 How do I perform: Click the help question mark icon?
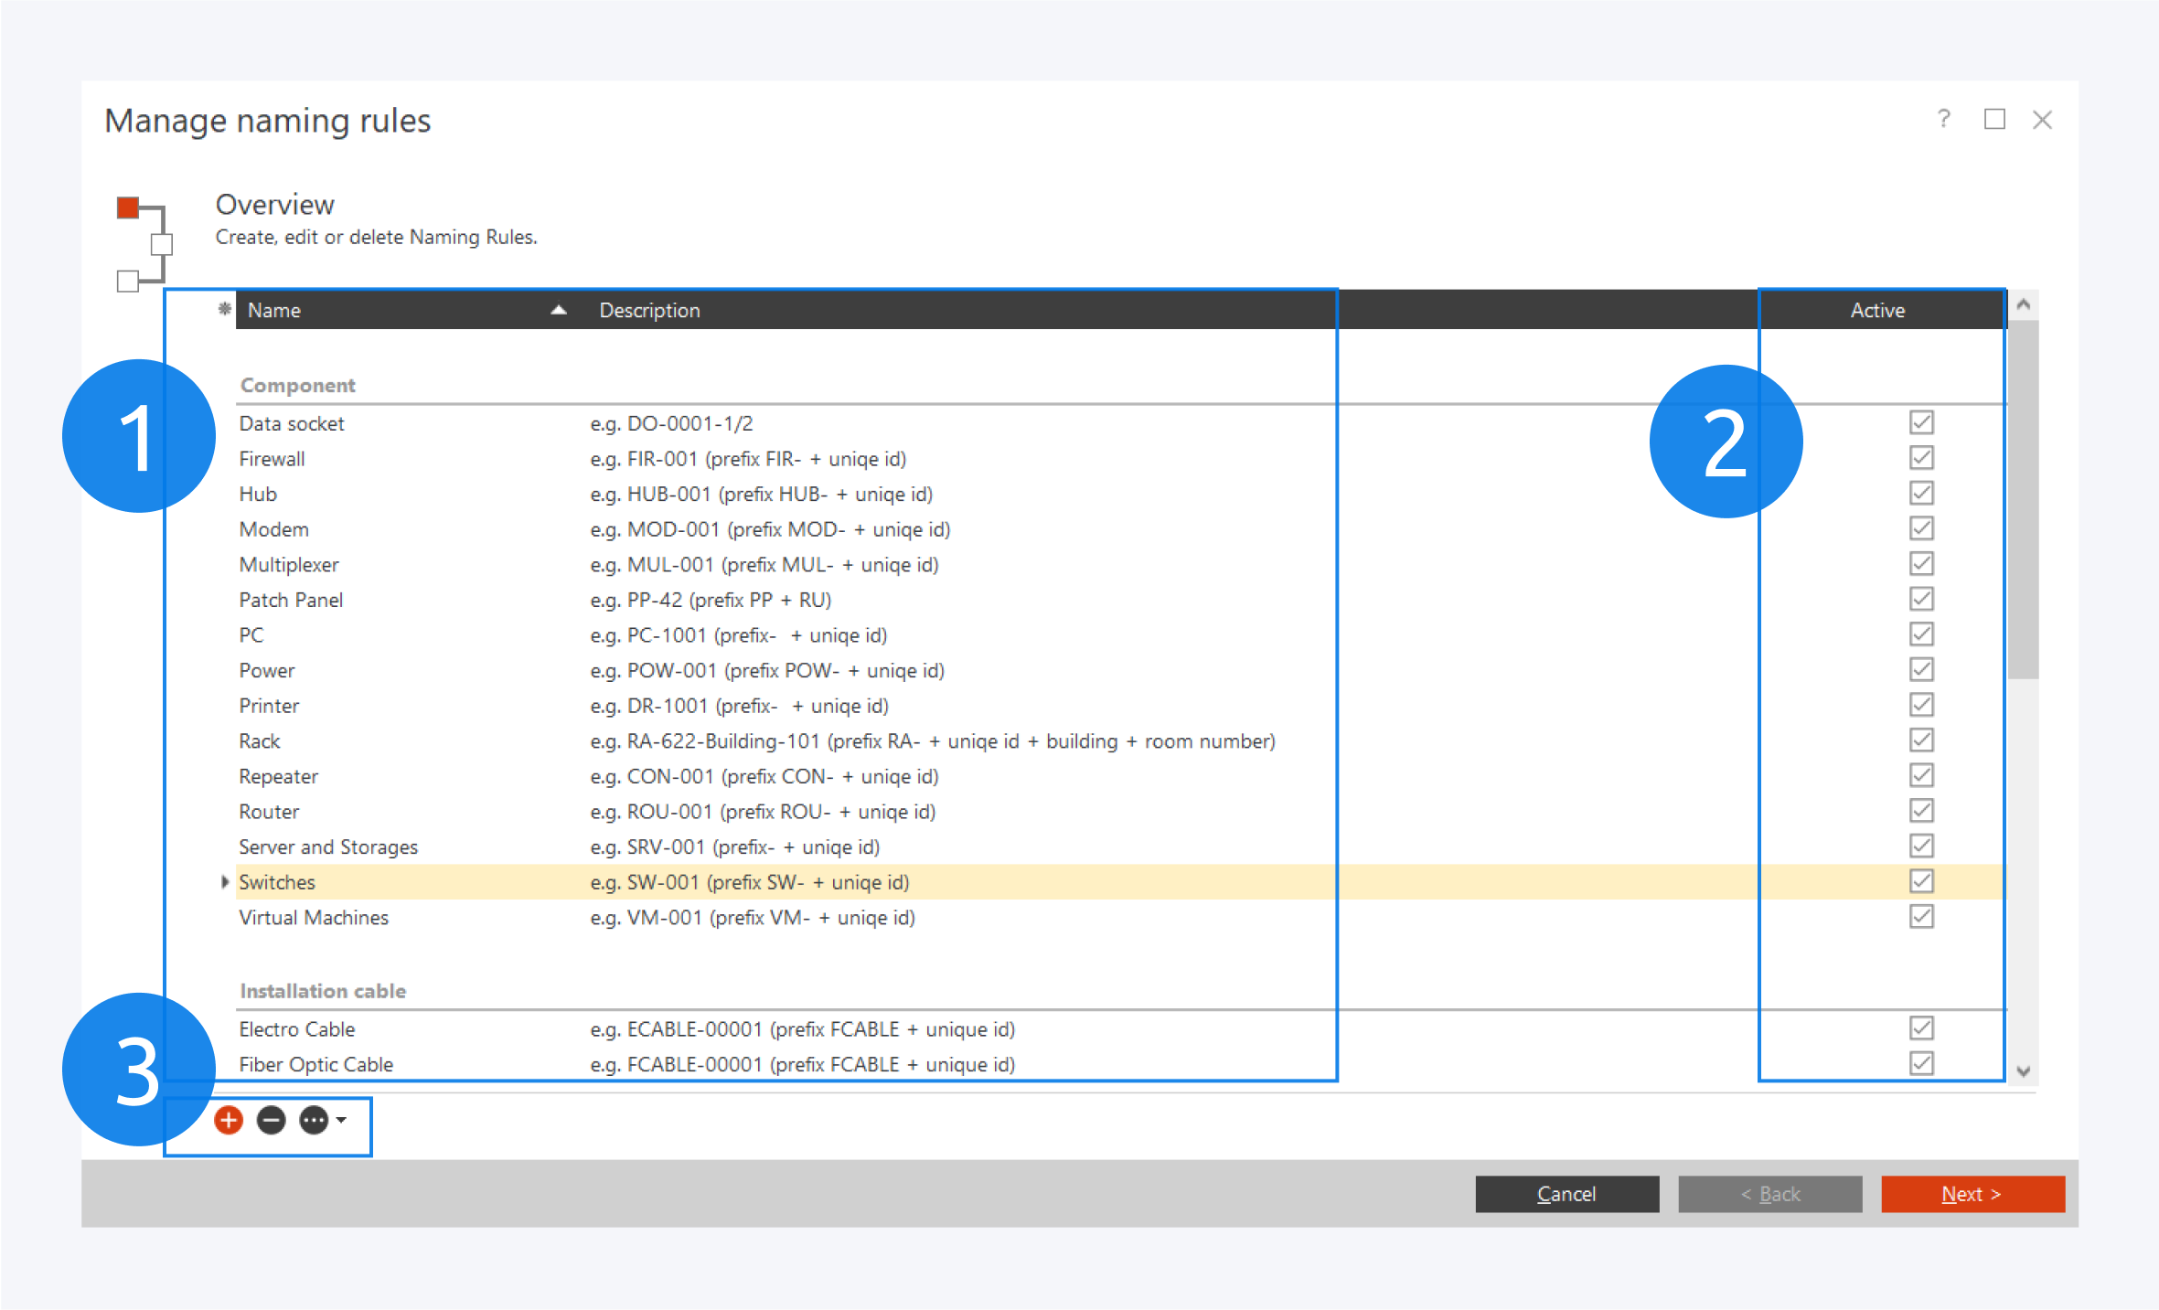pyautogui.click(x=1944, y=120)
